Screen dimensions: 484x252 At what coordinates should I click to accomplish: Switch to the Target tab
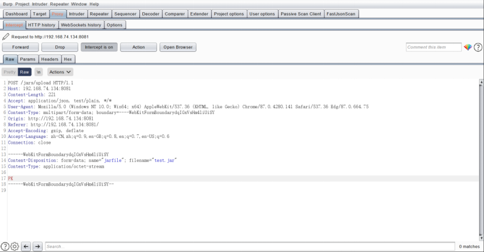pos(40,14)
